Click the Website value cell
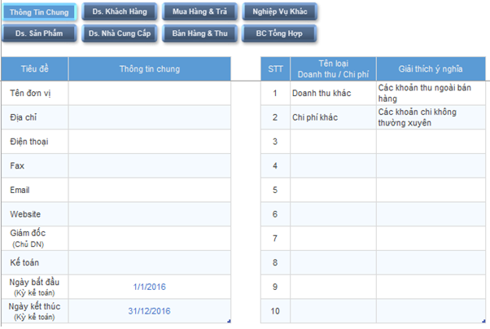The height and width of the screenshot is (329, 490). (x=149, y=214)
